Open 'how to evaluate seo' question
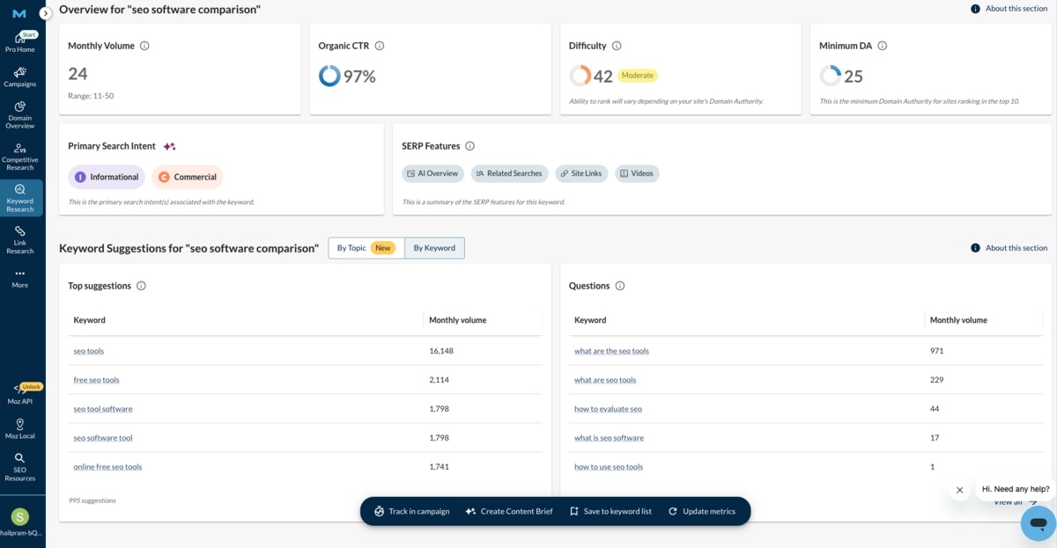Image resolution: width=1057 pixels, height=548 pixels. pyautogui.click(x=608, y=409)
